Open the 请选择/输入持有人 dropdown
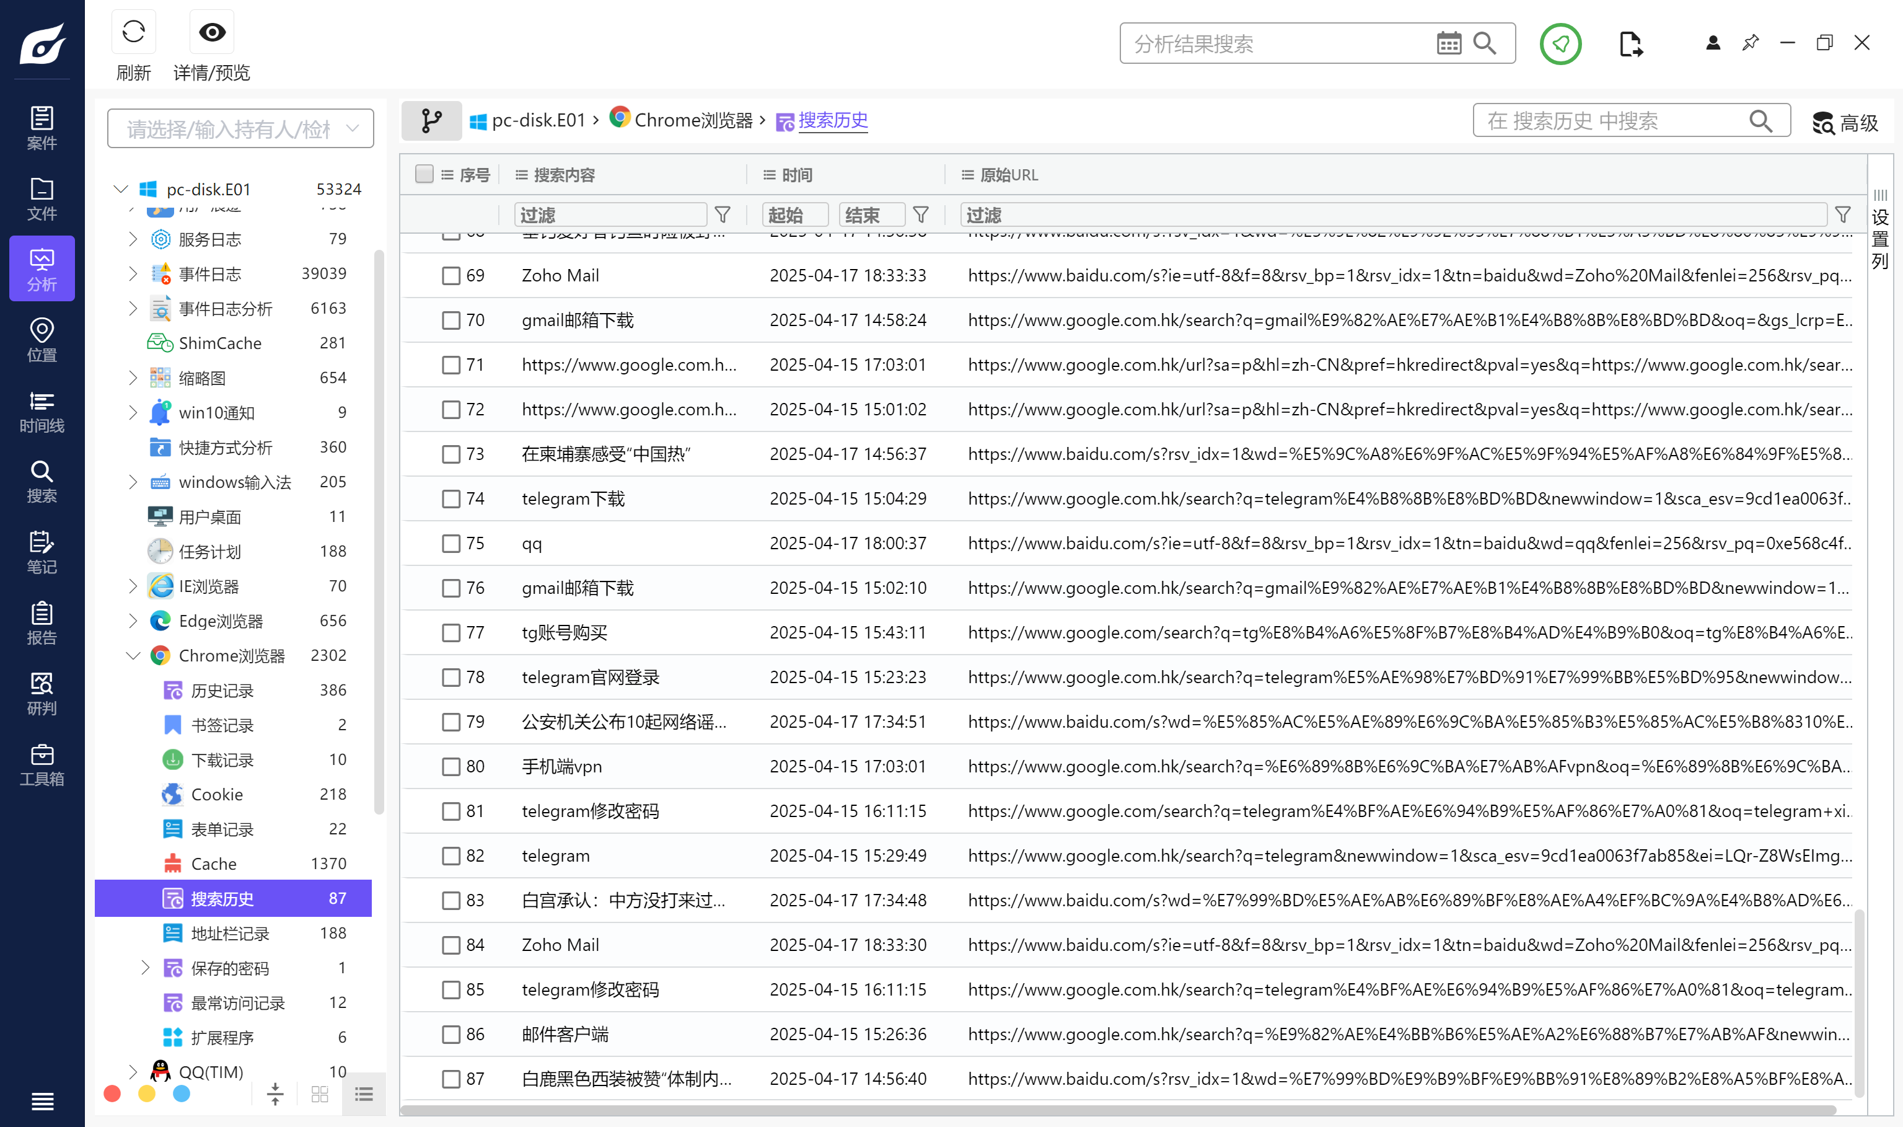The image size is (1903, 1127). [240, 128]
